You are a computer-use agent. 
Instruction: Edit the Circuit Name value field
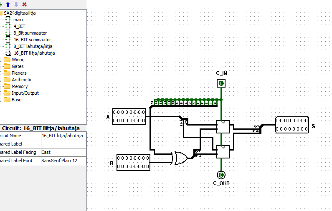pos(63,136)
